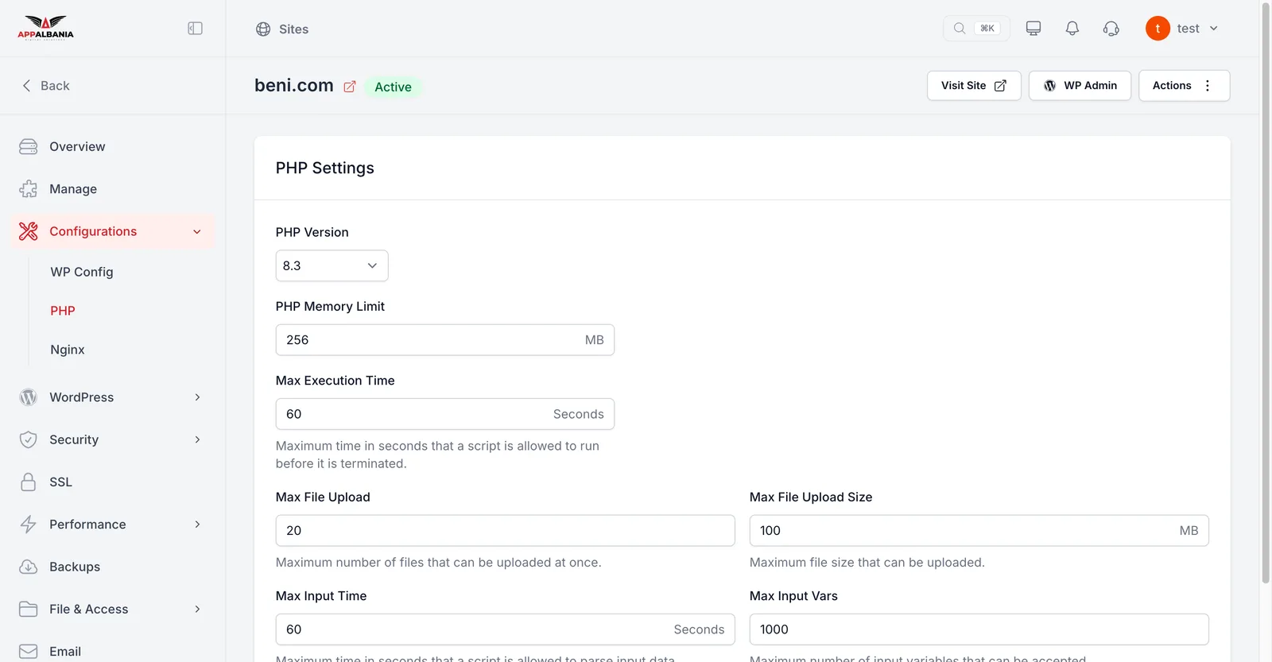Open the search magnifier box
The width and height of the screenshot is (1272, 662).
[976, 29]
